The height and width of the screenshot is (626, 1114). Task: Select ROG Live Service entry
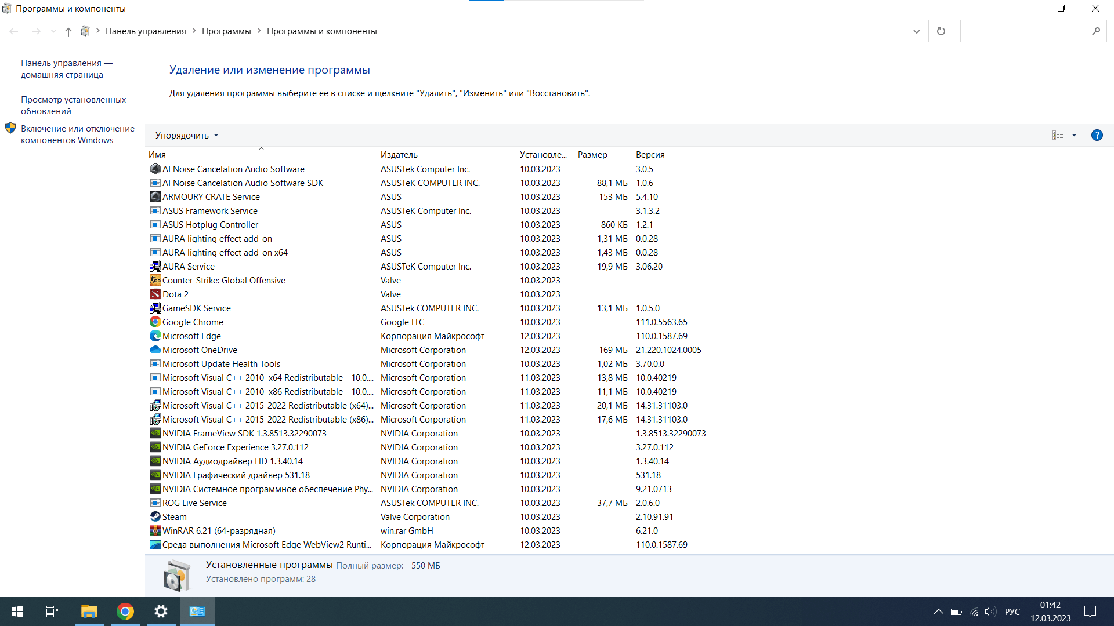click(x=435, y=503)
